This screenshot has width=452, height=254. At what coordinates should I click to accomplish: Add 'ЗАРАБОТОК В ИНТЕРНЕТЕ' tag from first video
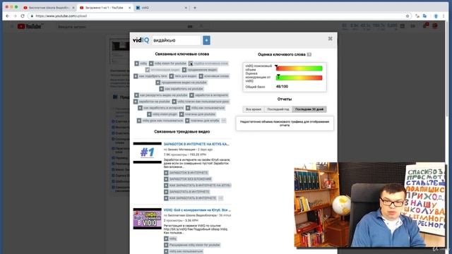166,173
